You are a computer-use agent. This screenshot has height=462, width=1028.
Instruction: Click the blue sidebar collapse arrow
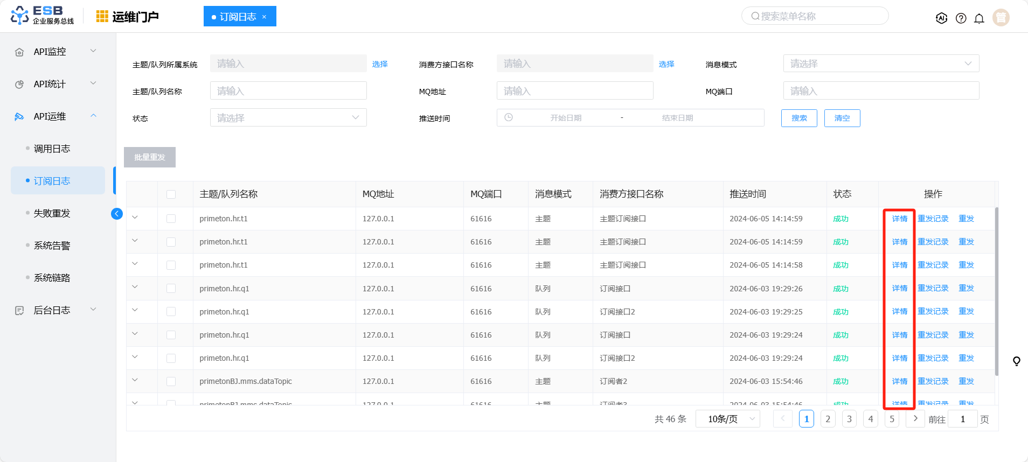pos(116,214)
